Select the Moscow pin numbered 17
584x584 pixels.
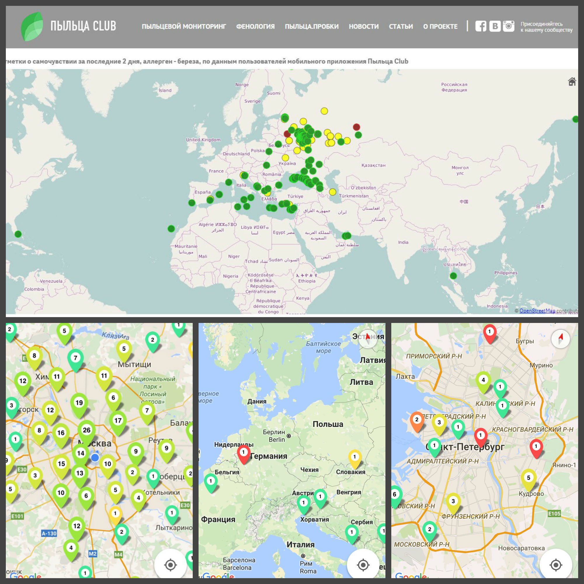pos(118,422)
